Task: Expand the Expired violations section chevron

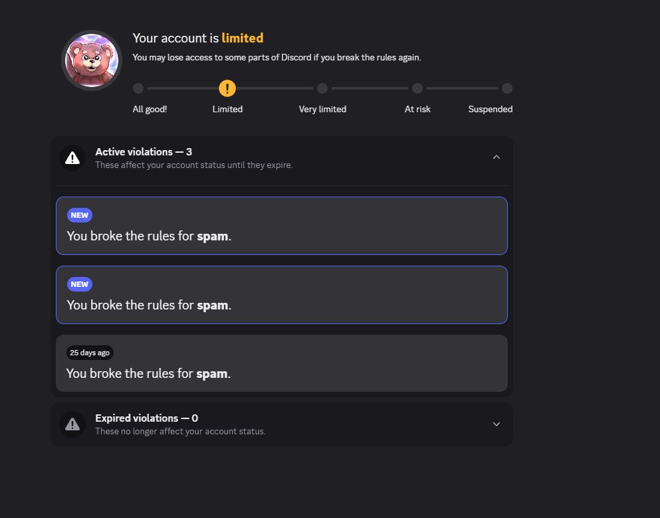Action: [496, 424]
